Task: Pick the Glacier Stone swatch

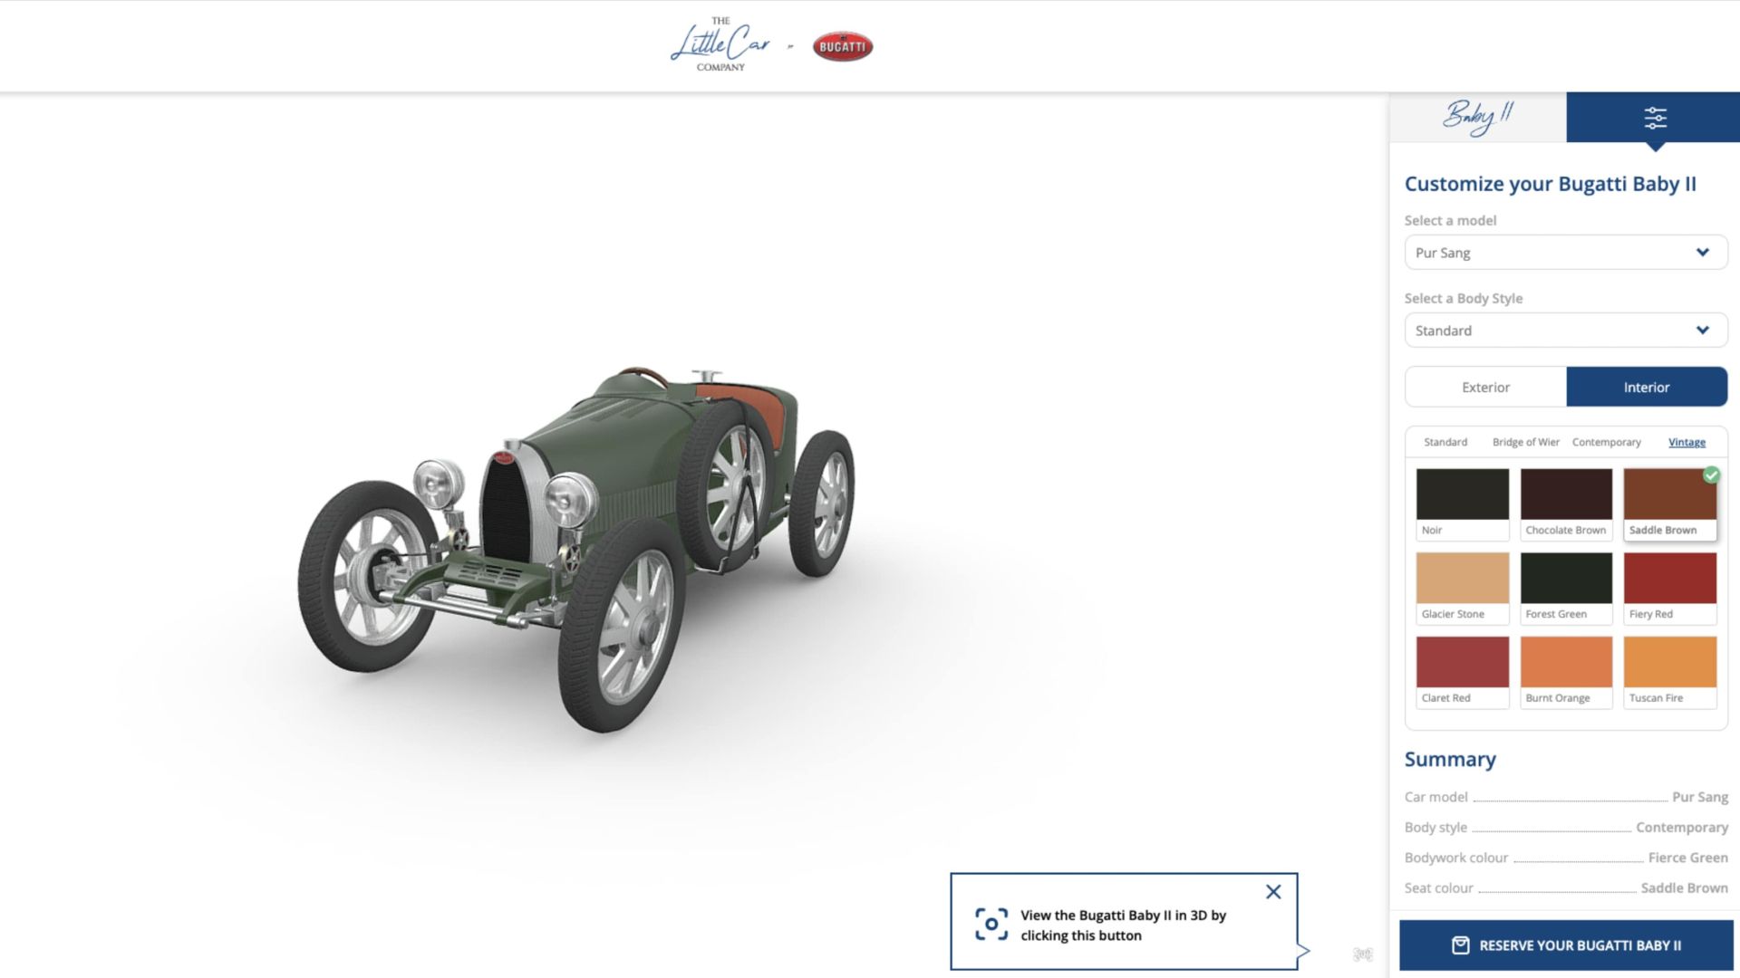Action: 1463,589
